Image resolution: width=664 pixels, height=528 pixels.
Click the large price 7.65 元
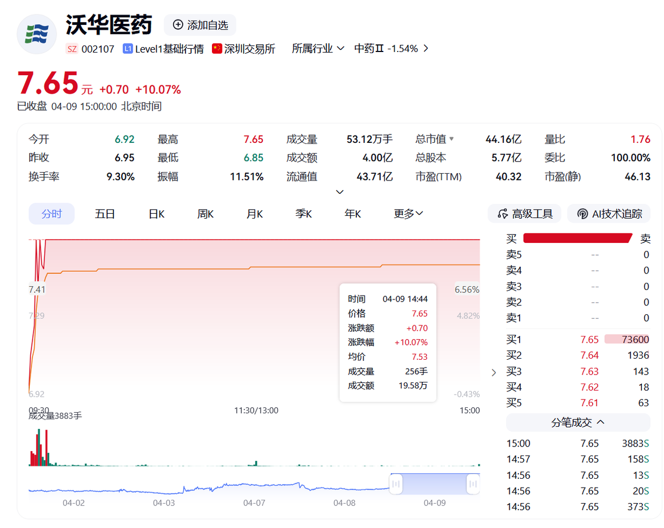(55, 84)
